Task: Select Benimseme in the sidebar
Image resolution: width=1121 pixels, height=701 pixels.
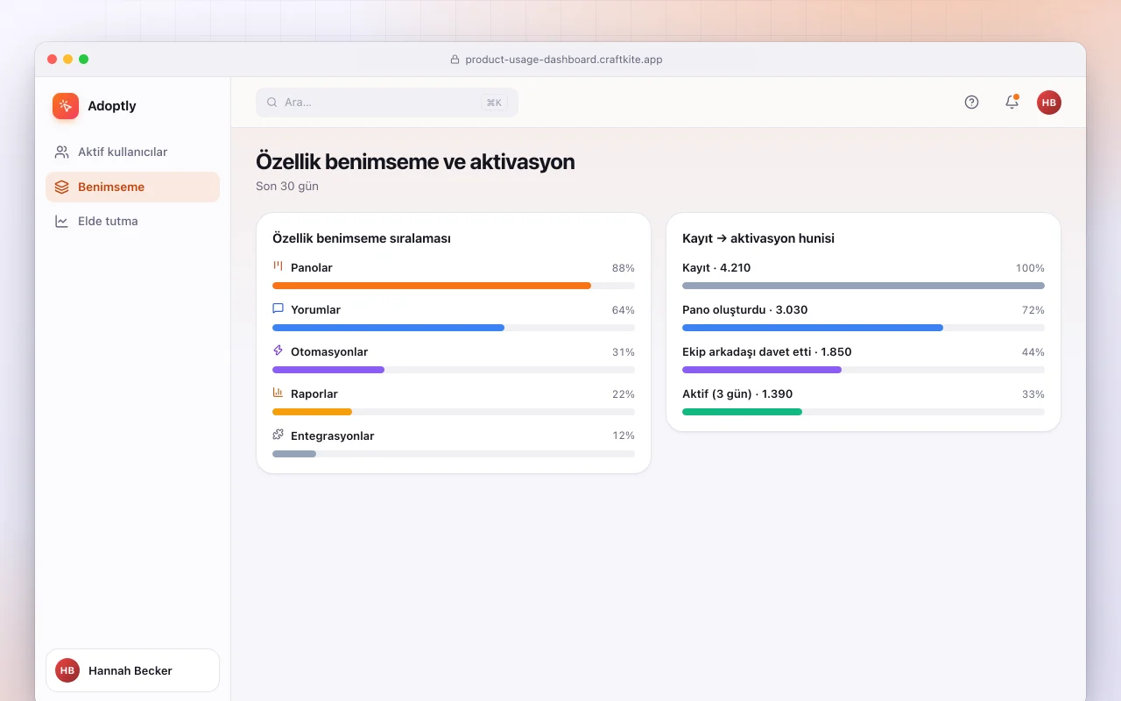Action: point(132,187)
